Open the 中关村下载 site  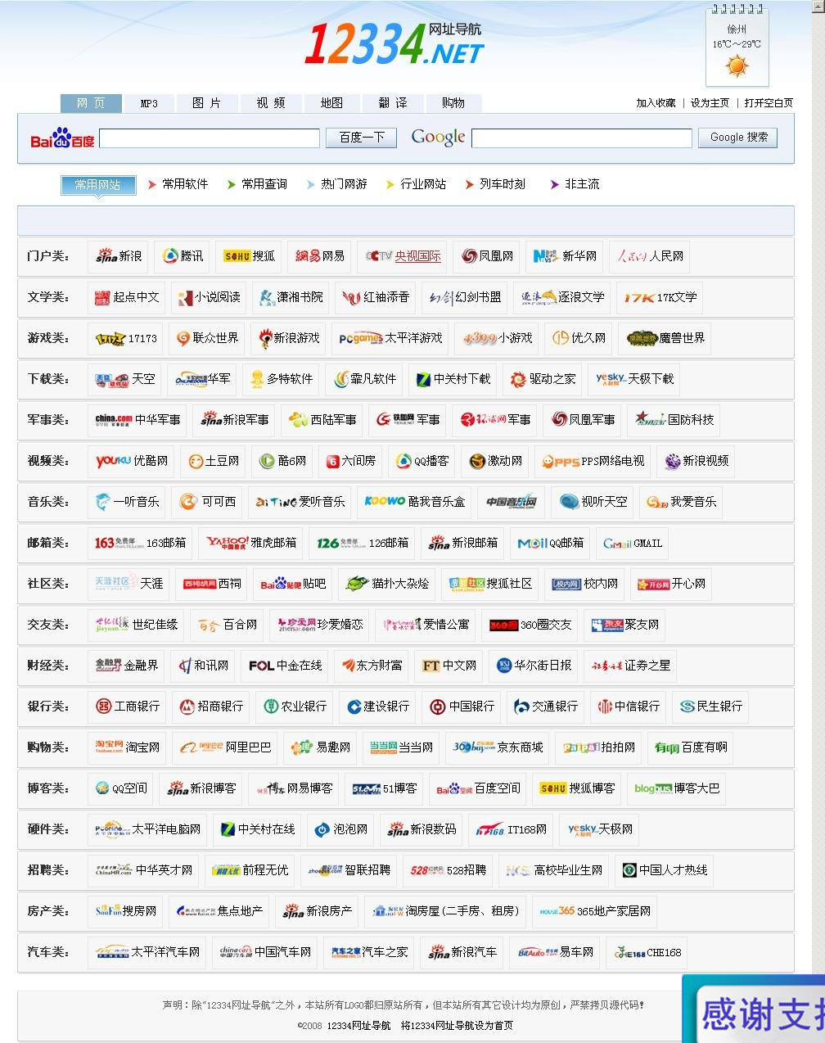[453, 379]
